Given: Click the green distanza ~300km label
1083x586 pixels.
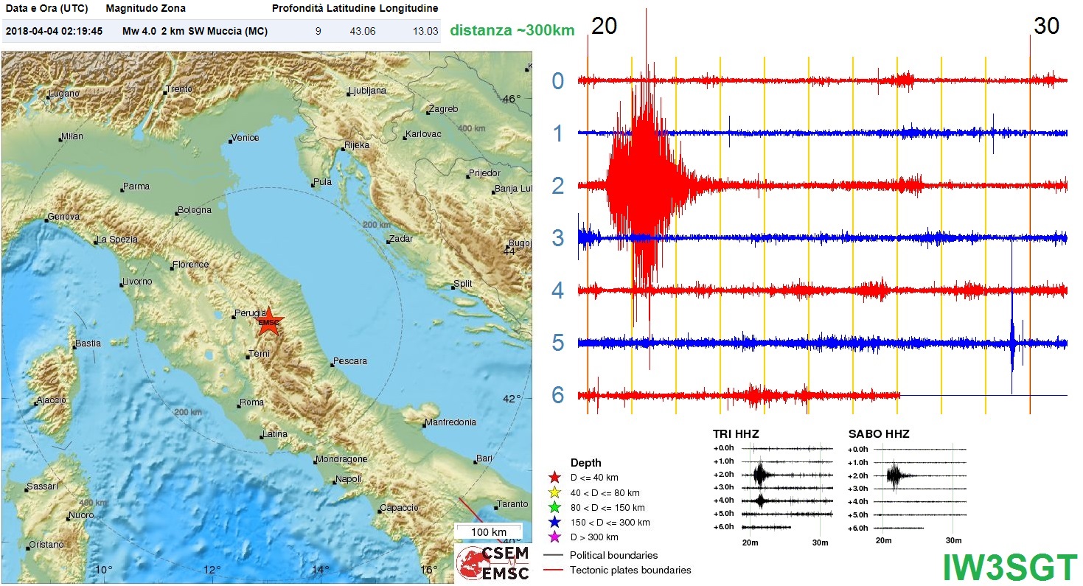Looking at the screenshot, I should [511, 31].
